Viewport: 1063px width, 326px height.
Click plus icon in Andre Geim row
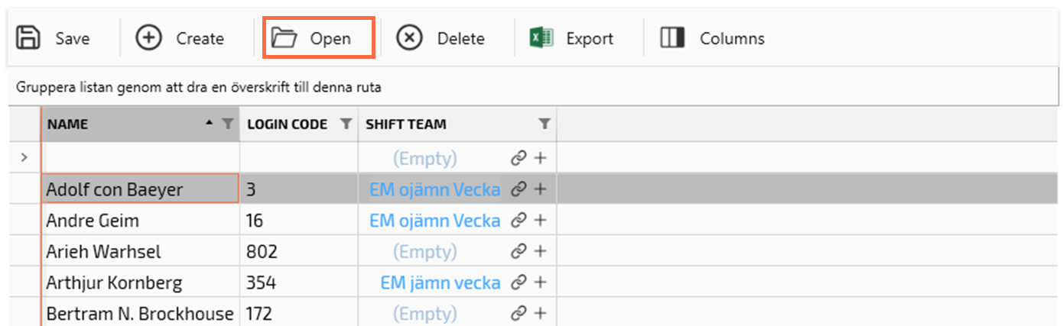(540, 221)
